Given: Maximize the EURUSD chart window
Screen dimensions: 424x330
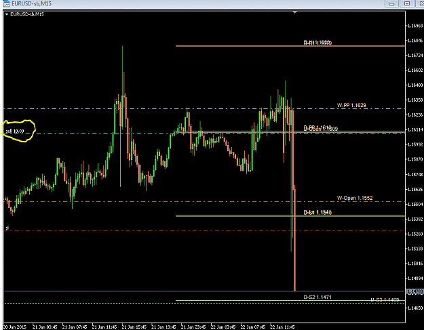Looking at the screenshot, I should [406, 3].
